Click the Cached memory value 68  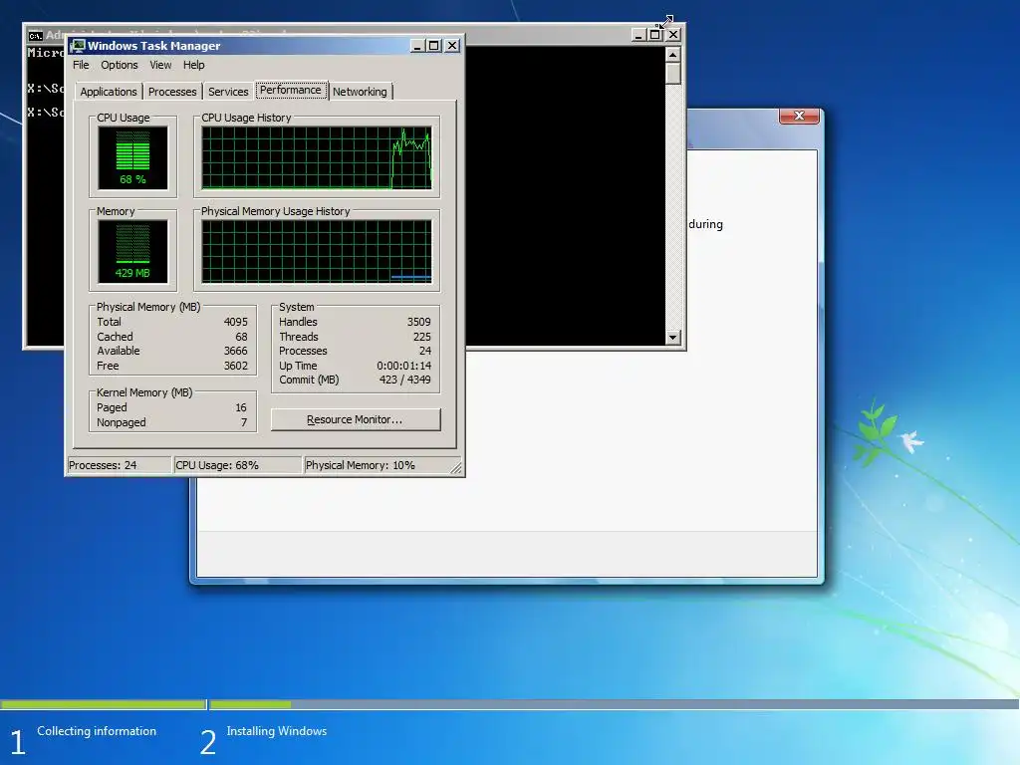tap(241, 337)
